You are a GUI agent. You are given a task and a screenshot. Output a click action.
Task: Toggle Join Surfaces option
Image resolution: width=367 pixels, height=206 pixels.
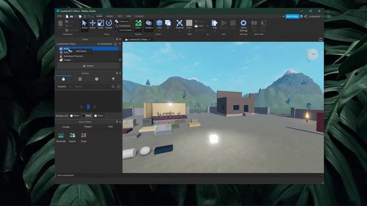point(124,30)
